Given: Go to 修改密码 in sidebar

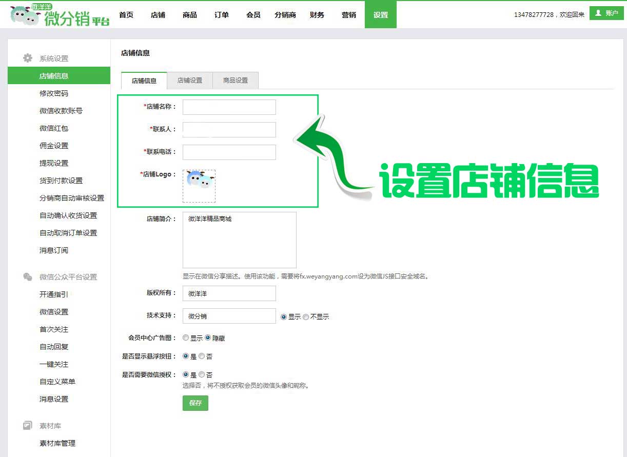Looking at the screenshot, I should (54, 93).
